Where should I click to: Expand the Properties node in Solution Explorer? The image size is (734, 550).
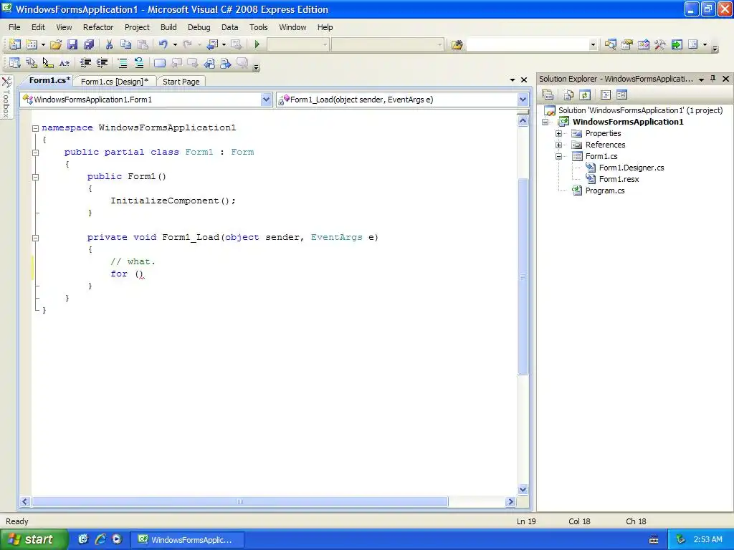[x=558, y=133]
